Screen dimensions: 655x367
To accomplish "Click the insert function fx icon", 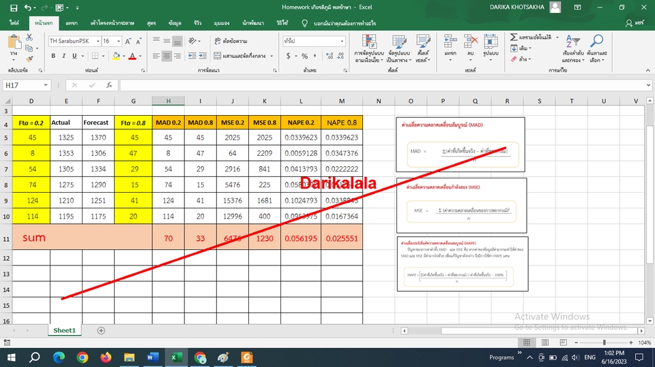I will (x=109, y=85).
